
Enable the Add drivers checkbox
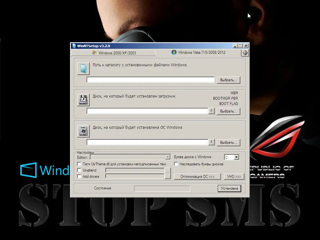point(79,176)
